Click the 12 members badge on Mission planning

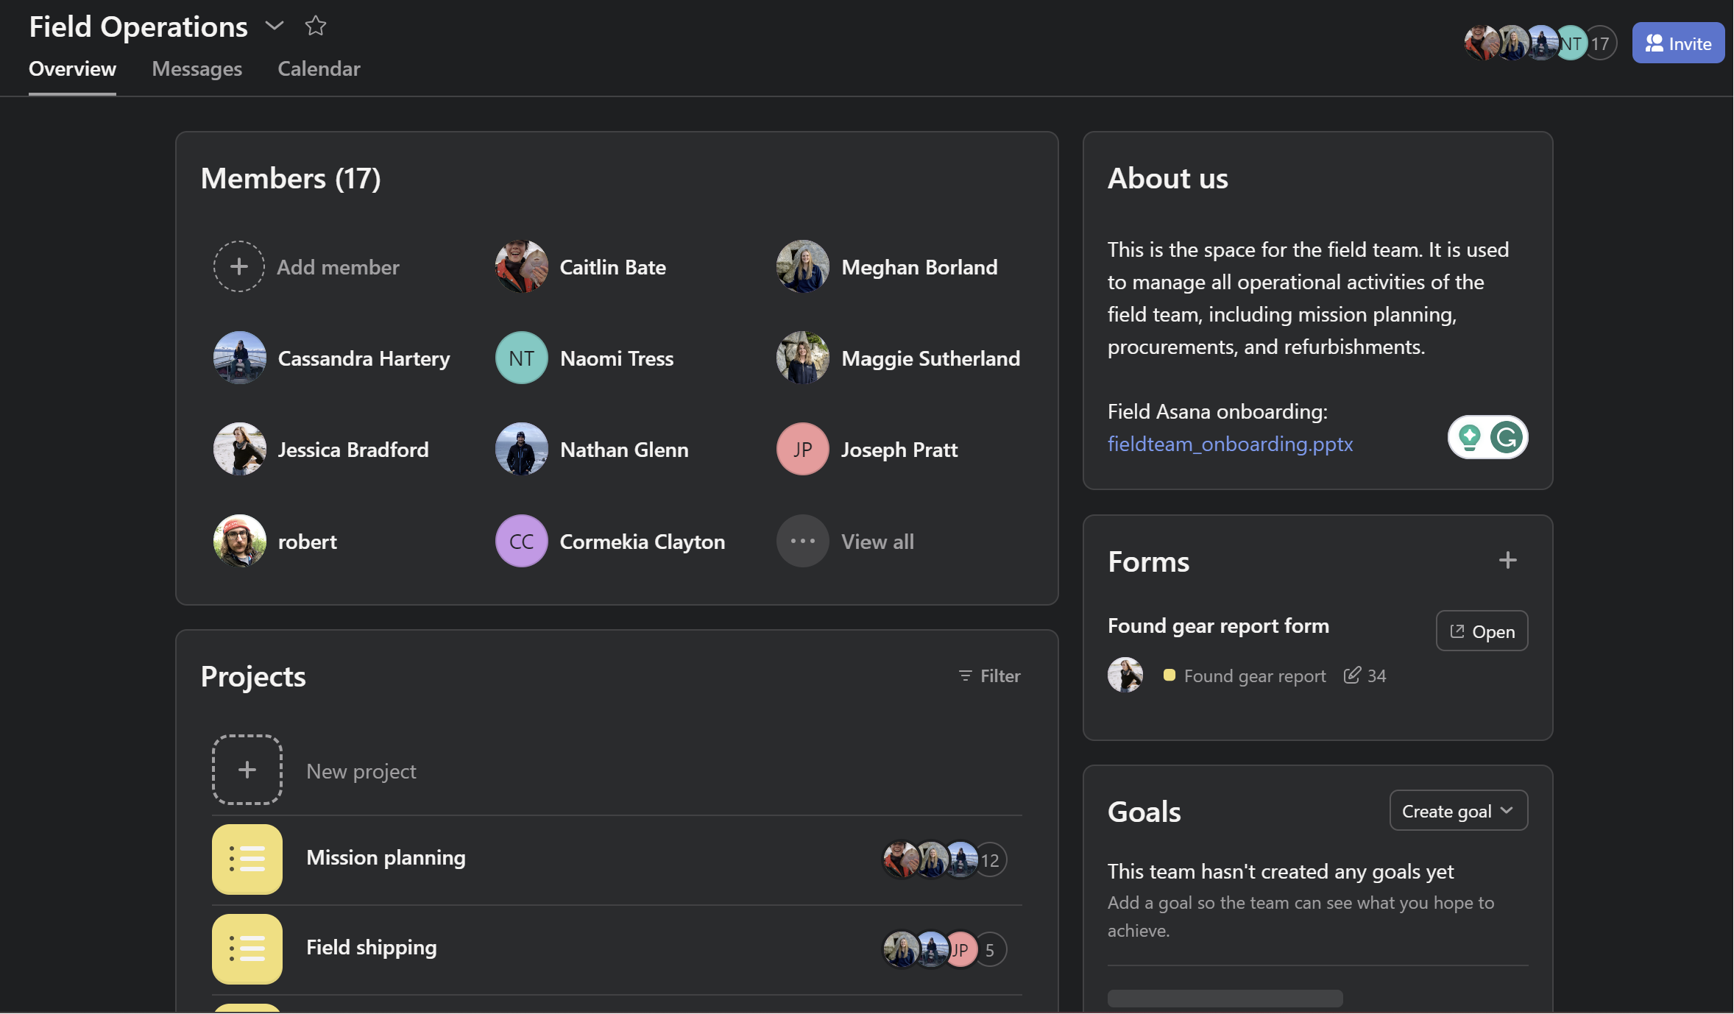point(990,860)
